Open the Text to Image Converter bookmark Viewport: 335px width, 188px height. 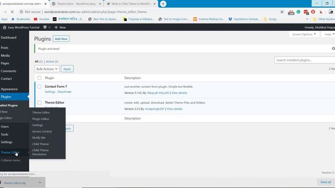pos(174,19)
